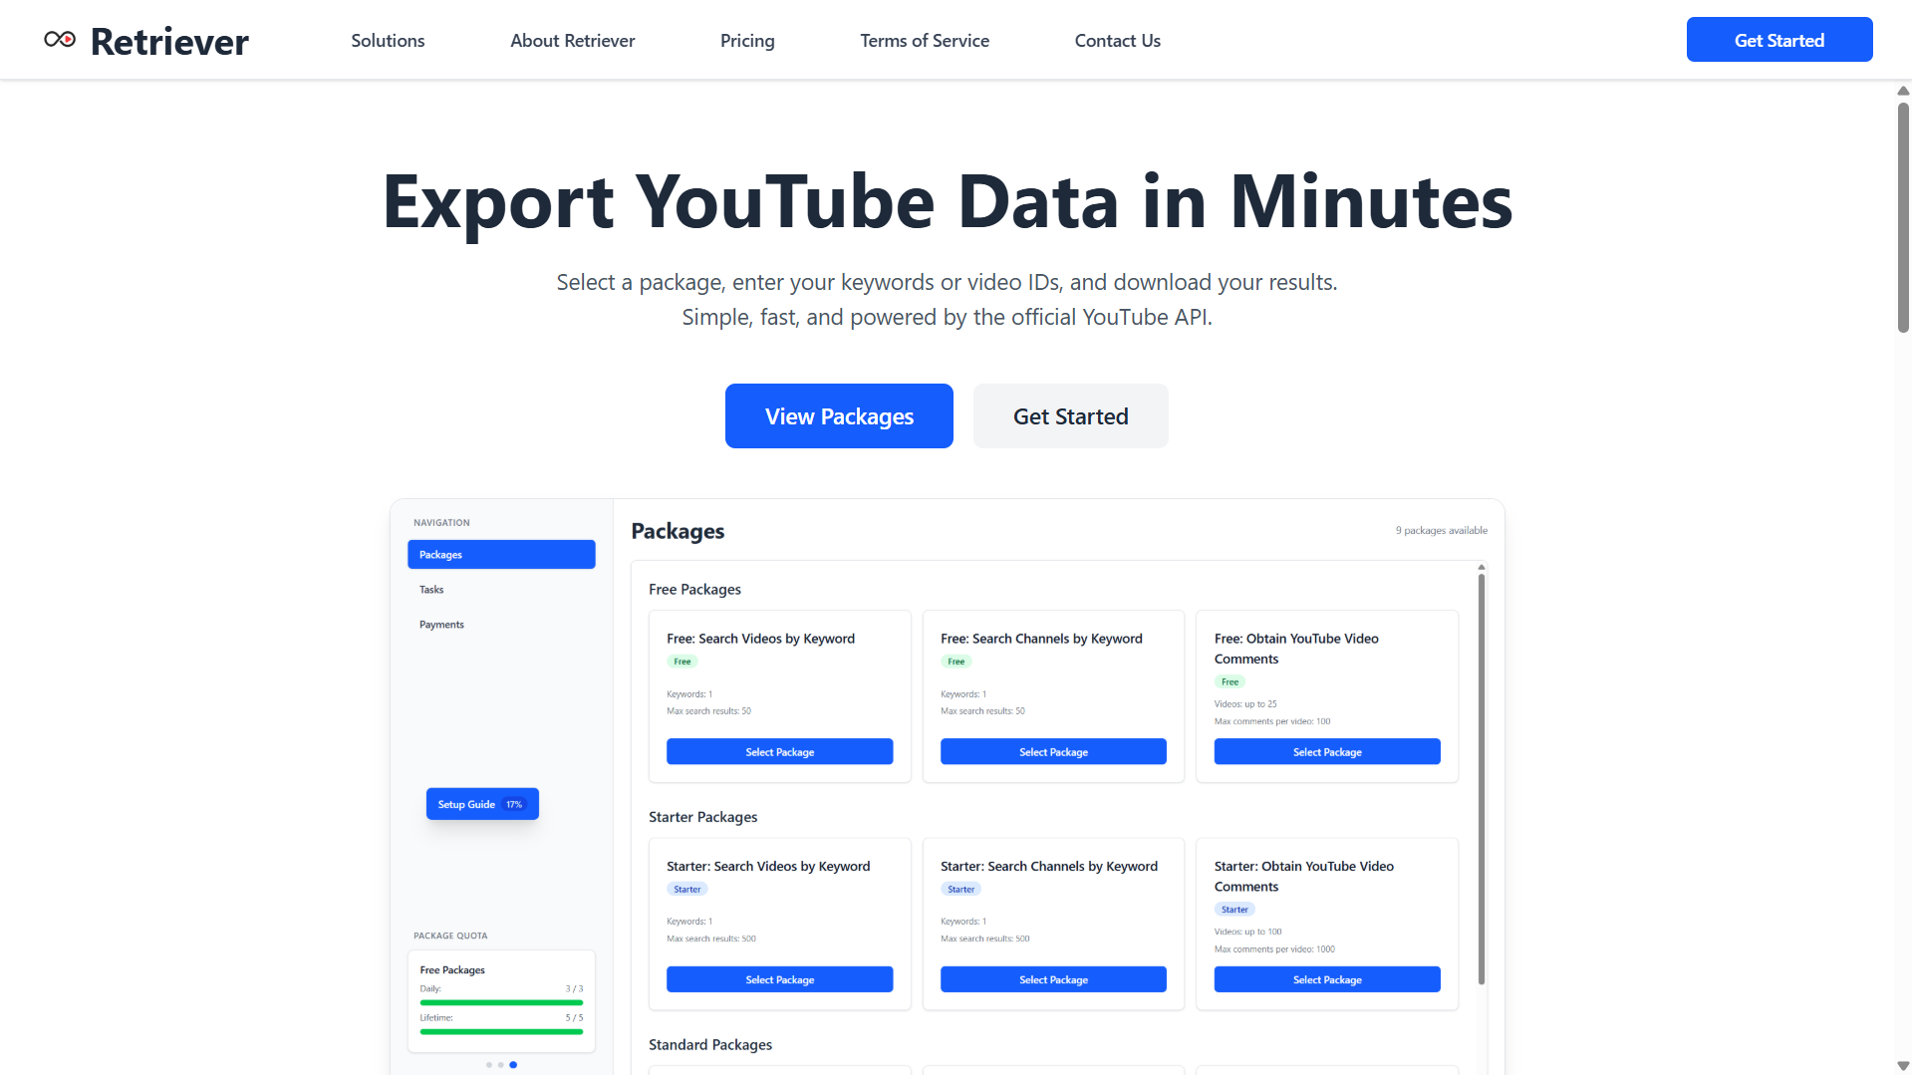Click the View Packages button

point(838,415)
